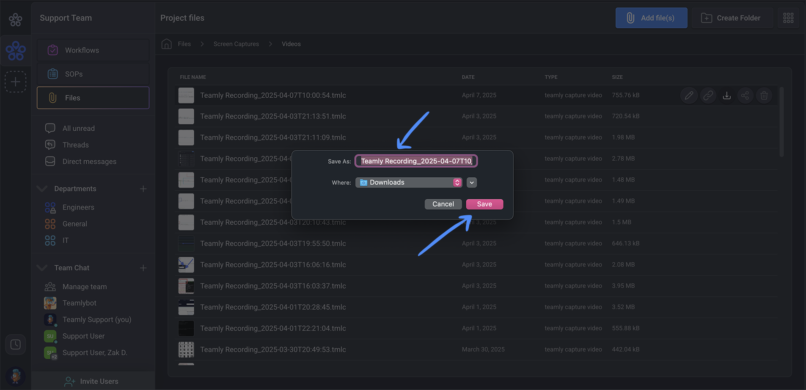This screenshot has height=390, width=806.
Task: Open the Where Downloads location dropdown
Action: click(x=409, y=182)
